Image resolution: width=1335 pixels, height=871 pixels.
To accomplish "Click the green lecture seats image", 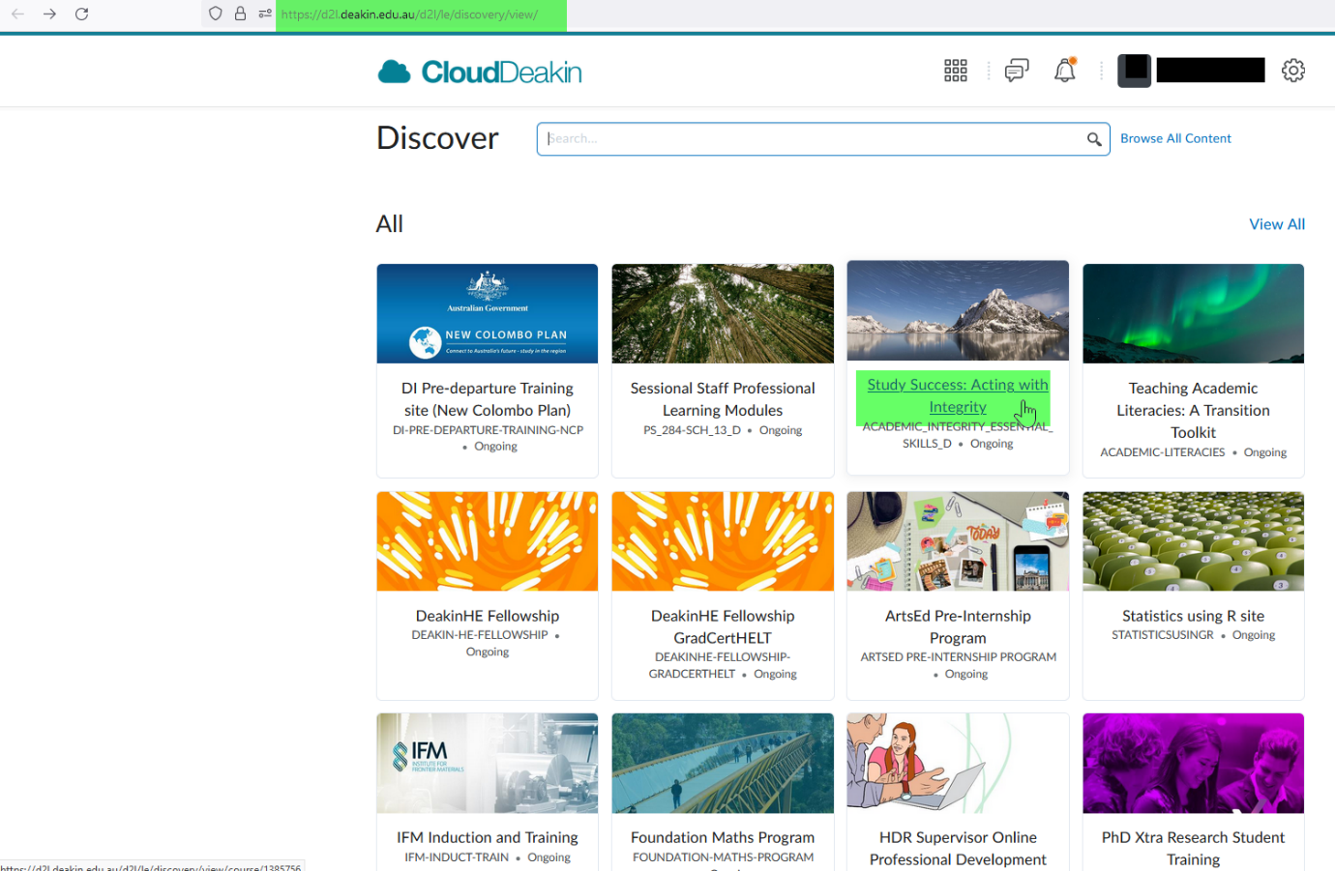I will (1193, 541).
